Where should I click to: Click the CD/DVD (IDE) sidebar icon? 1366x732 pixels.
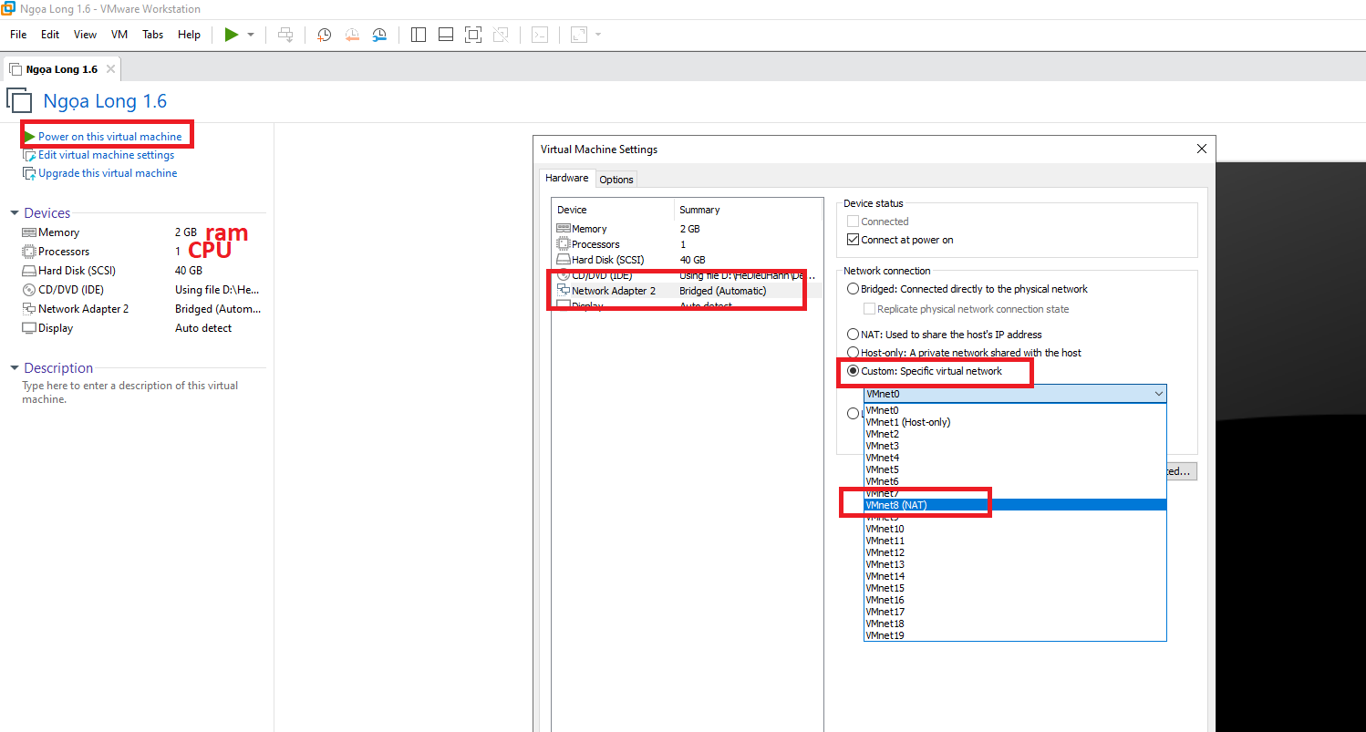(29, 290)
